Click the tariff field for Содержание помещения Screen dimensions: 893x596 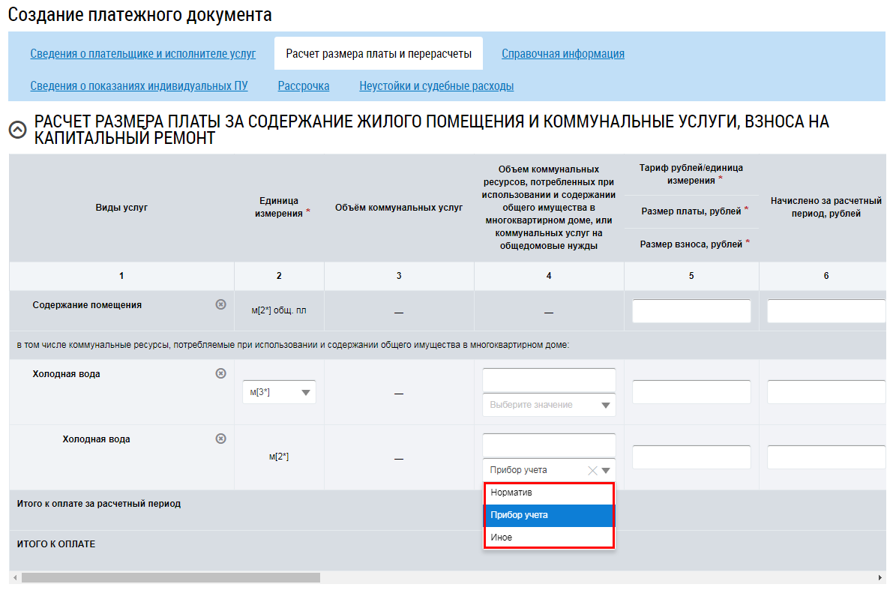pos(691,311)
